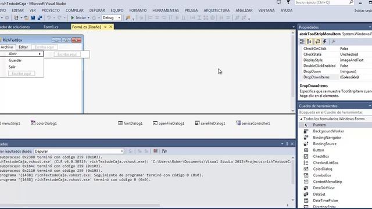Click the Save All toolbar icon
The width and height of the screenshot is (372, 209).
coord(40,18)
